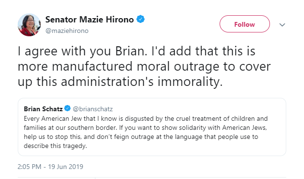Click quoted text 'describe this tragedy'

click(x=55, y=146)
